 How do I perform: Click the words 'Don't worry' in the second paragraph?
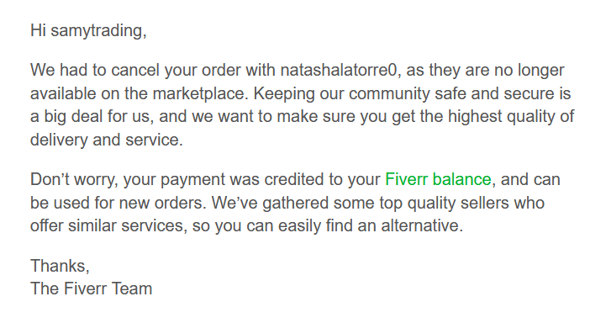[x=73, y=179]
